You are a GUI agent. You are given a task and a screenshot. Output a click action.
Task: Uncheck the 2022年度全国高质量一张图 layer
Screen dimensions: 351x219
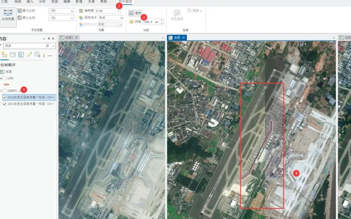pos(4,104)
